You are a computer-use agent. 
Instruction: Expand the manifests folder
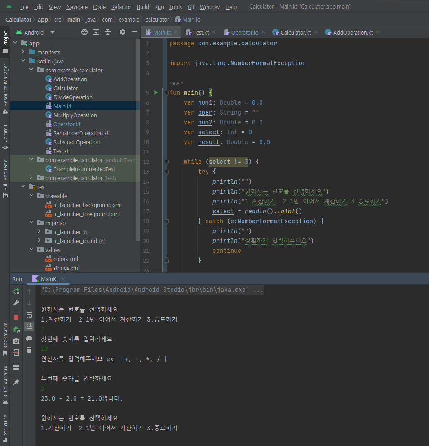tap(23, 52)
